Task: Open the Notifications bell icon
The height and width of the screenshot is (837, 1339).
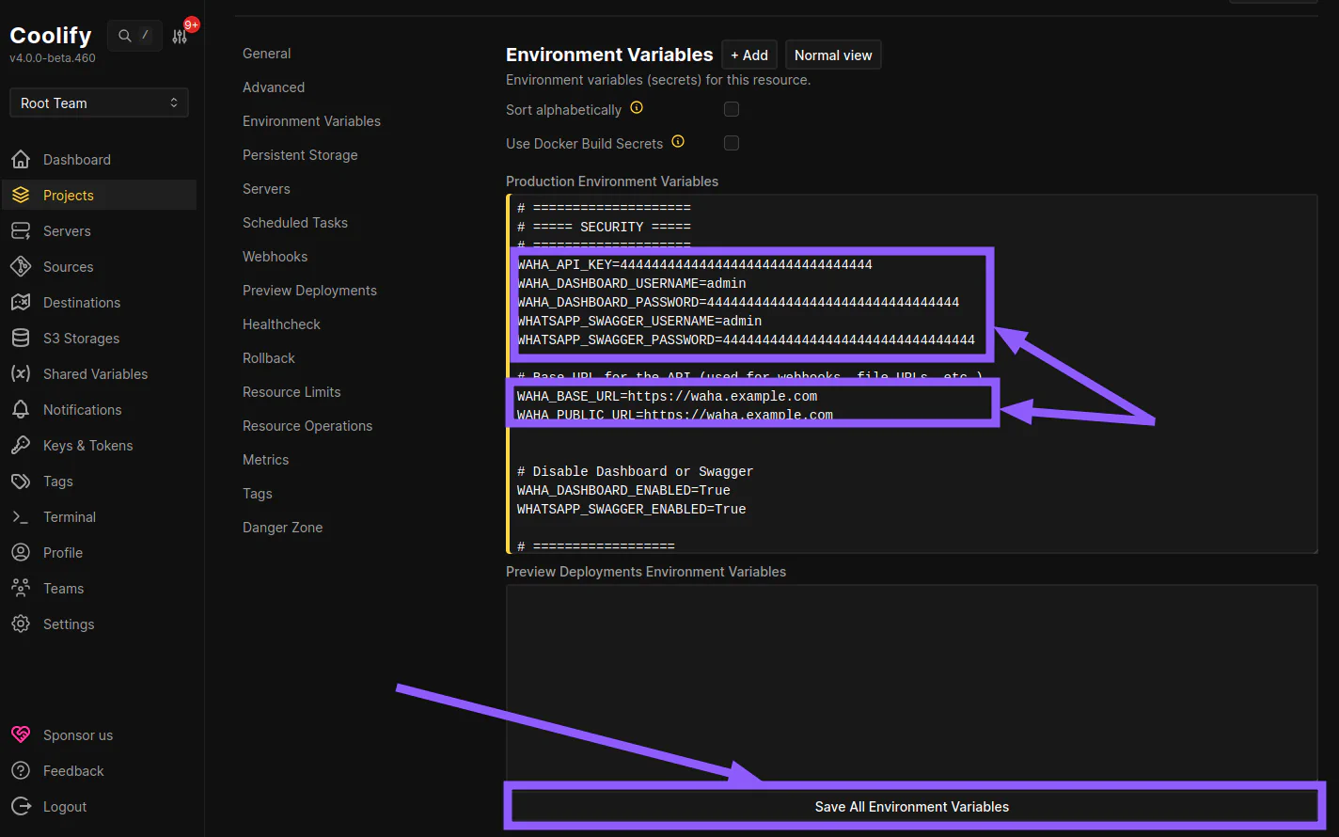Action: [20, 409]
